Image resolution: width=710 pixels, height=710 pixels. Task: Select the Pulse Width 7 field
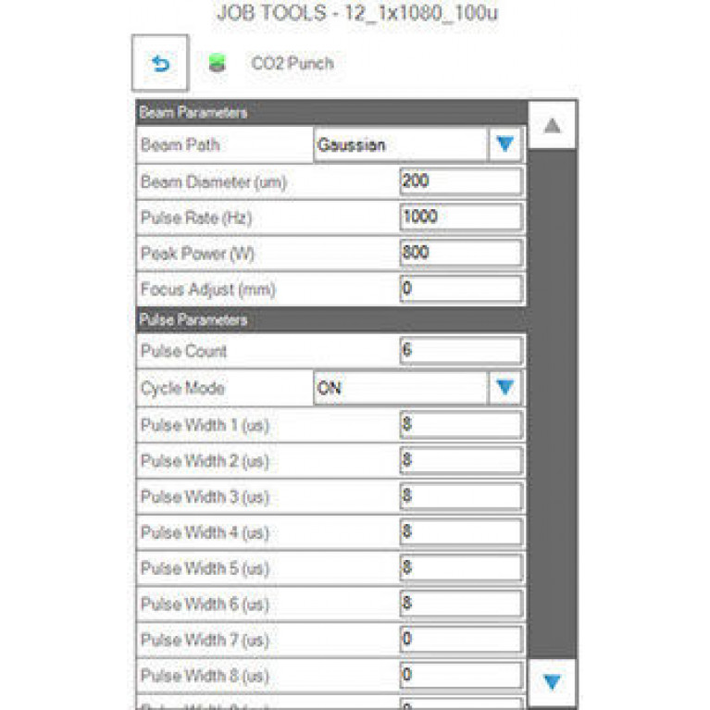click(x=461, y=639)
